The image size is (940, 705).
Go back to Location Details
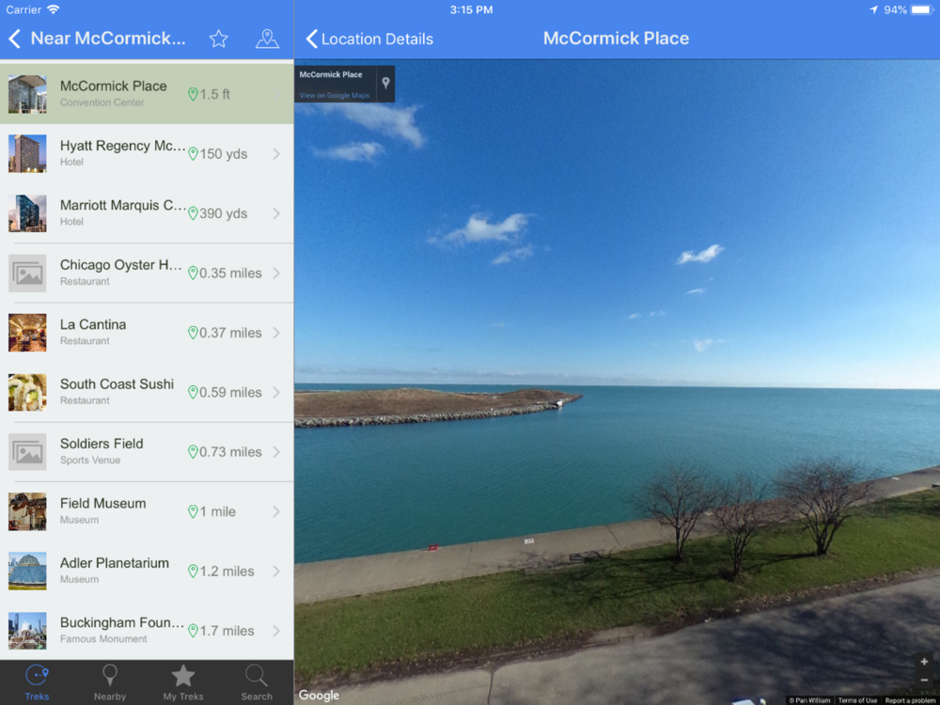[369, 39]
